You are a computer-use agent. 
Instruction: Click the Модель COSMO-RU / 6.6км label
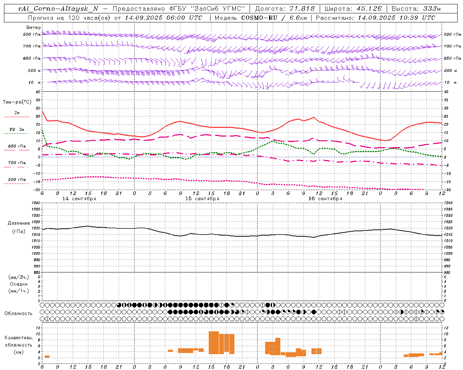click(x=260, y=18)
